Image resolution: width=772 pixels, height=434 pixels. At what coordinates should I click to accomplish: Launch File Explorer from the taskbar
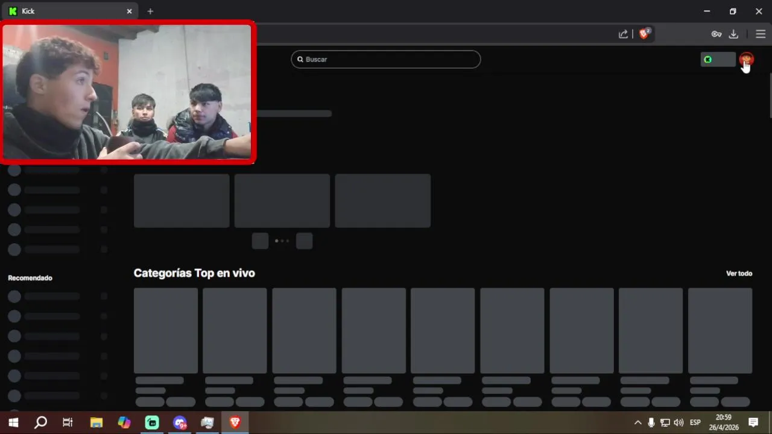coord(96,423)
